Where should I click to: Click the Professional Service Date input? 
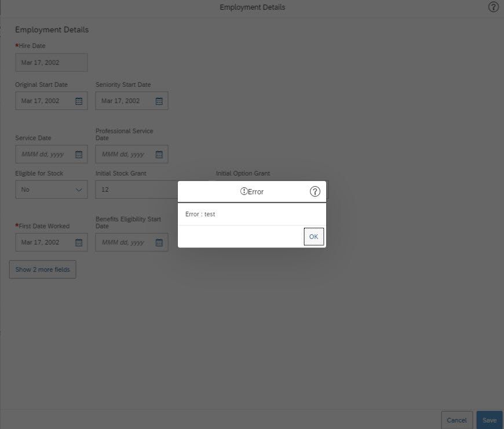(x=132, y=154)
